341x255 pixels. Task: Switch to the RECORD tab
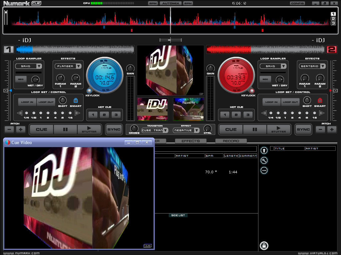(231, 141)
